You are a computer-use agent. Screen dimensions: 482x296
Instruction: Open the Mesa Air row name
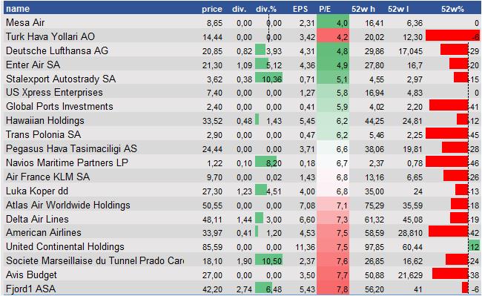coord(25,22)
